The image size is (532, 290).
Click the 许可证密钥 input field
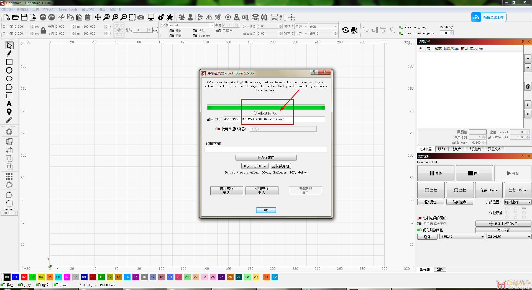pos(266,150)
